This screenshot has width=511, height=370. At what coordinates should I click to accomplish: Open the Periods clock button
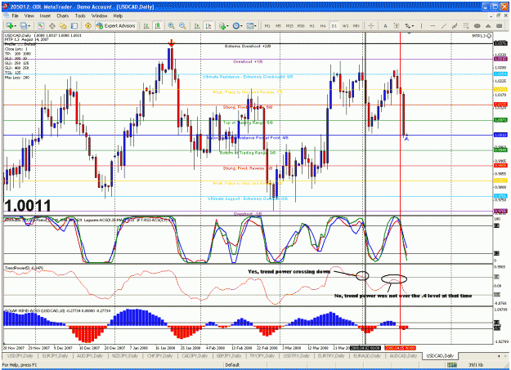point(236,26)
